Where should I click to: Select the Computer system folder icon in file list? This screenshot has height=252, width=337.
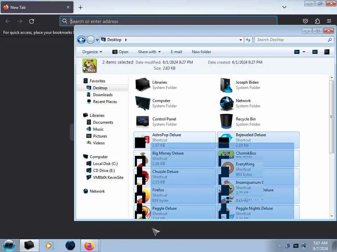click(x=143, y=103)
